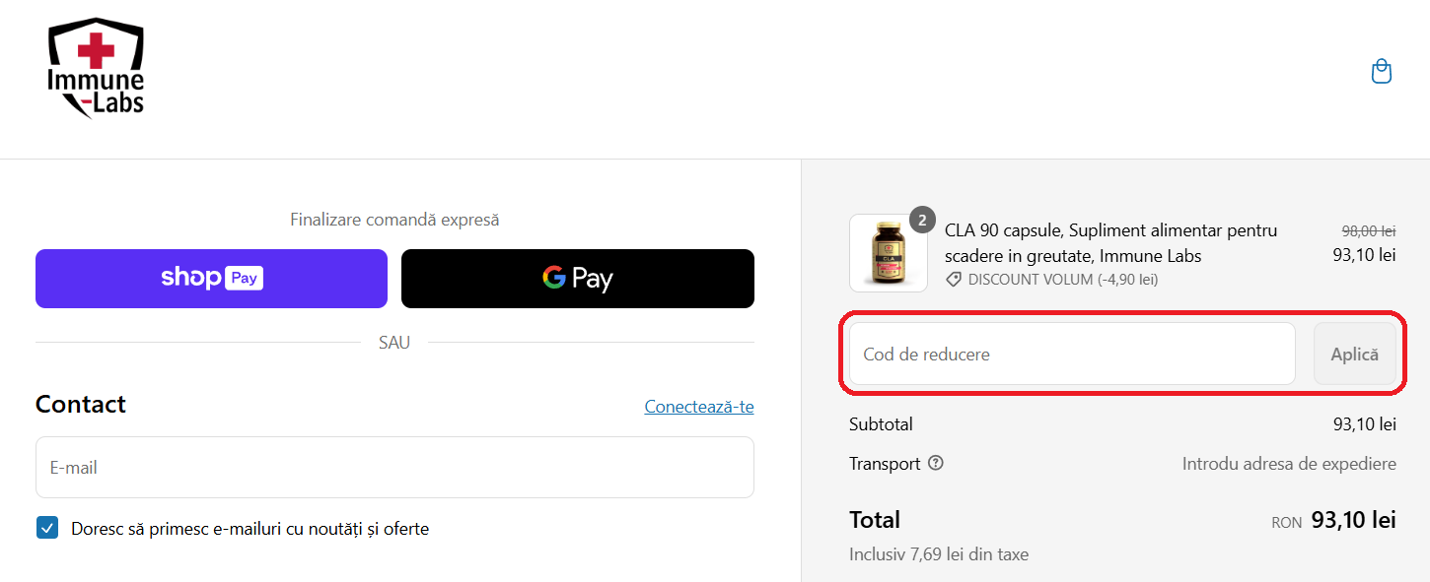1430x582 pixels.
Task: Click Introdu adresa de expediere text
Action: [x=1289, y=463]
